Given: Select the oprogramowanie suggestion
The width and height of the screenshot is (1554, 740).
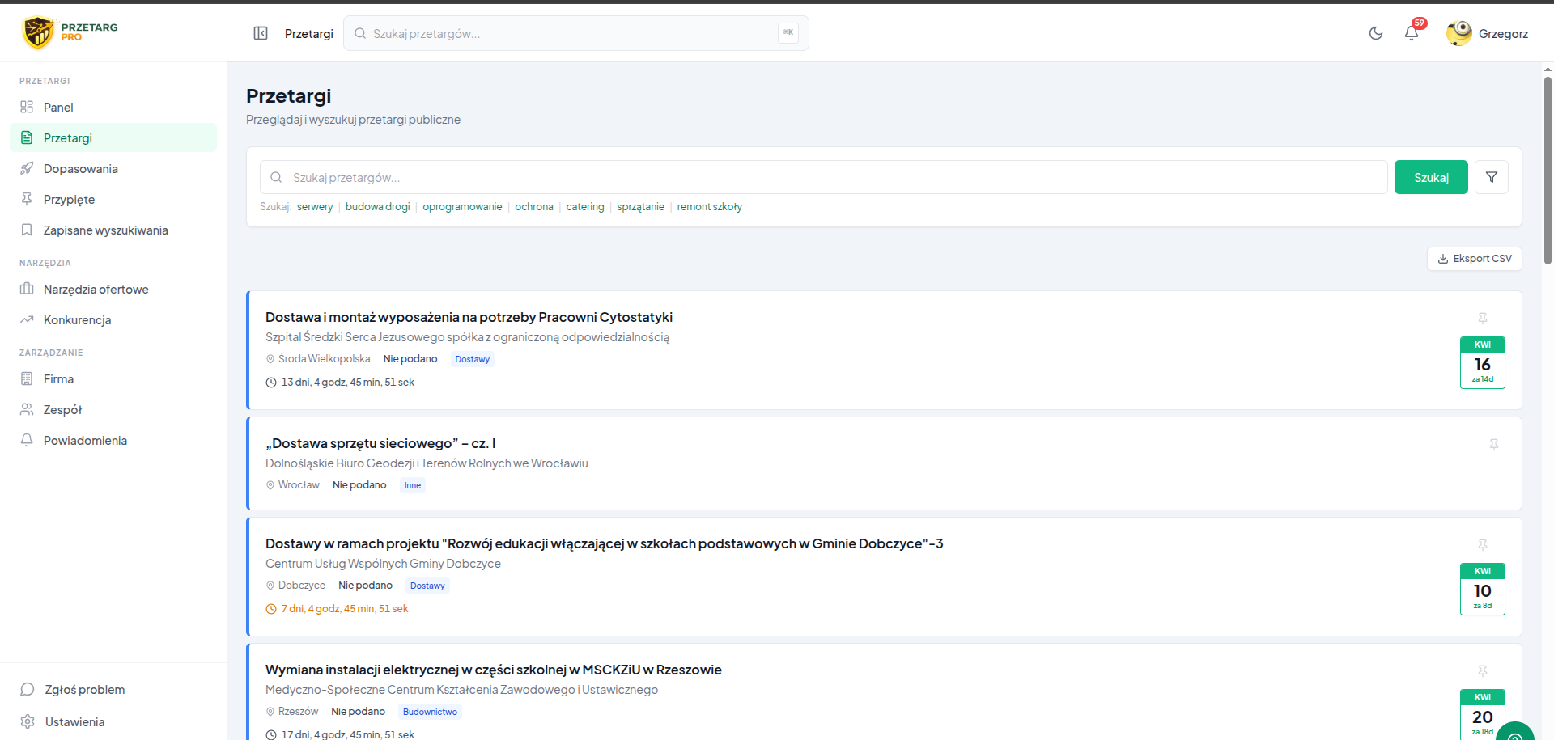Looking at the screenshot, I should tap(462, 207).
